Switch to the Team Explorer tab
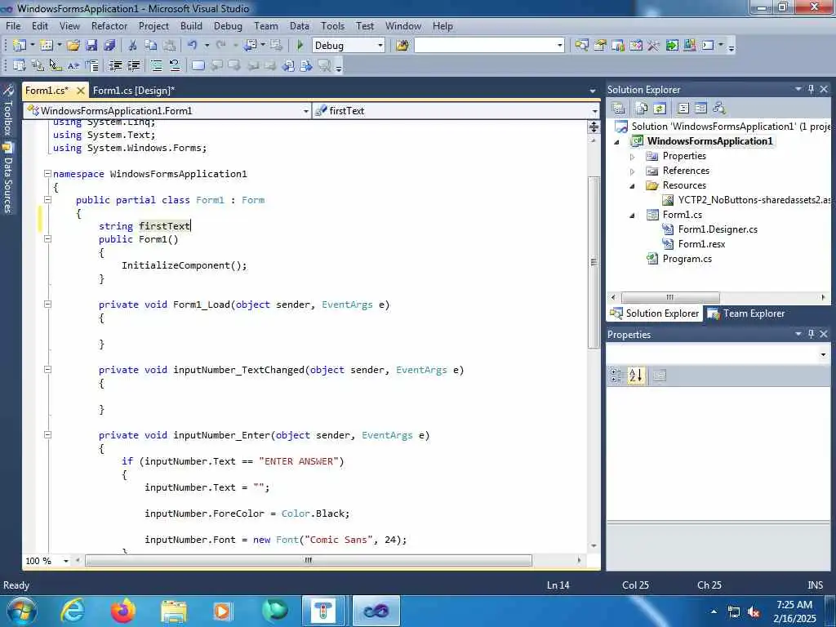The height and width of the screenshot is (627, 836). [746, 313]
